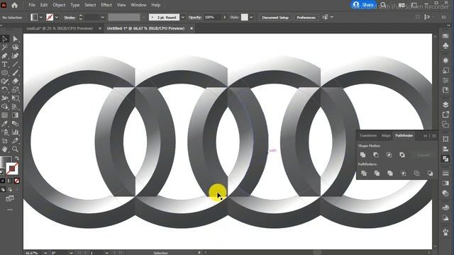Click Preferences button

tap(306, 17)
